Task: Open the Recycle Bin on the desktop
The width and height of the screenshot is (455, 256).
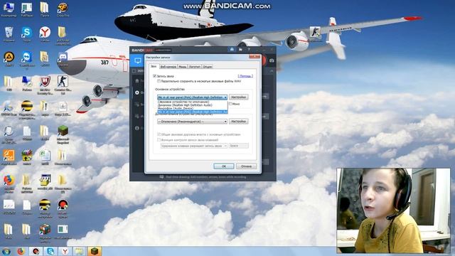Action: click(9, 34)
